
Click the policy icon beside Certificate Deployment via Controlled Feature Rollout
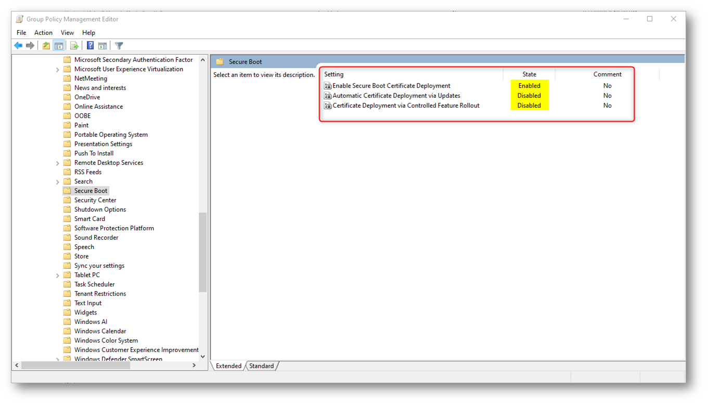coord(328,106)
